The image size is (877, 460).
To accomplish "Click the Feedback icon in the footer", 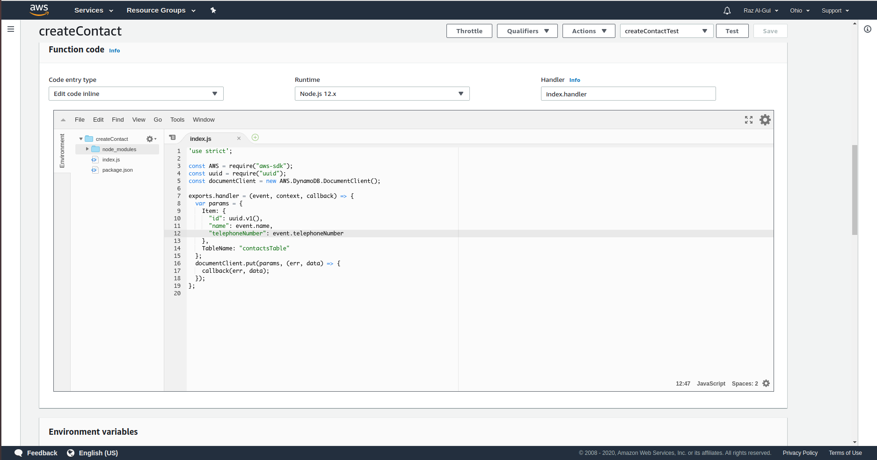I will point(19,453).
